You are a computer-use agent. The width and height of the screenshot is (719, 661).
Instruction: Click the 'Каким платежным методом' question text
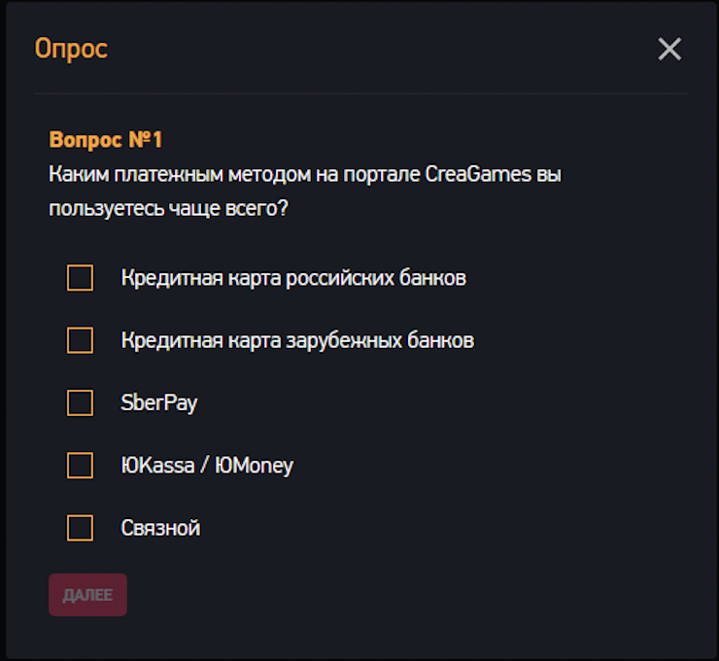pos(180,176)
